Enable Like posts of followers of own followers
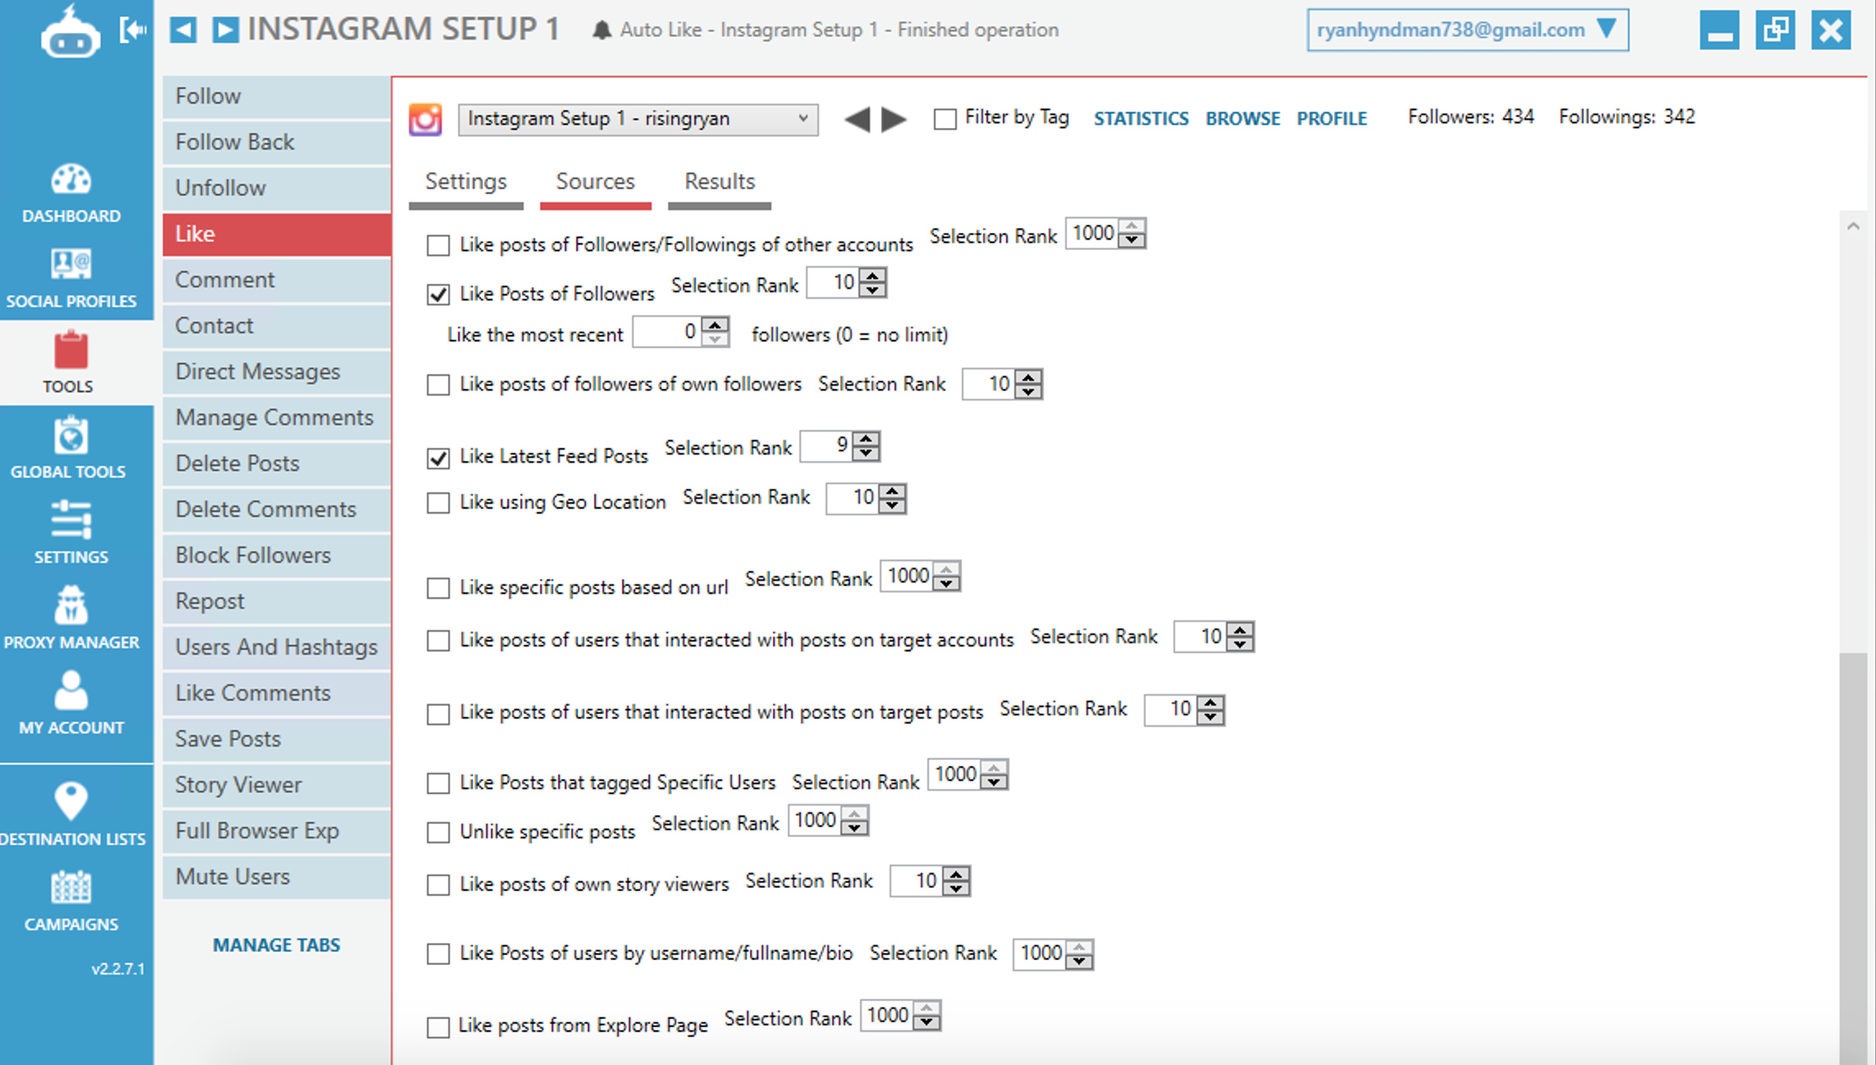The width and height of the screenshot is (1876, 1065). pyautogui.click(x=438, y=385)
